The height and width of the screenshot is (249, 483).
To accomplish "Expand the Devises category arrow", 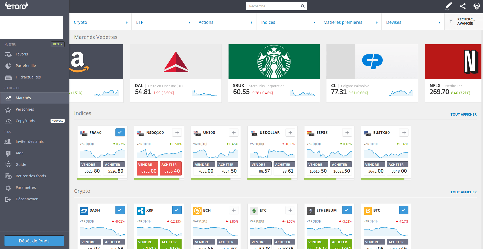I will [x=440, y=22].
